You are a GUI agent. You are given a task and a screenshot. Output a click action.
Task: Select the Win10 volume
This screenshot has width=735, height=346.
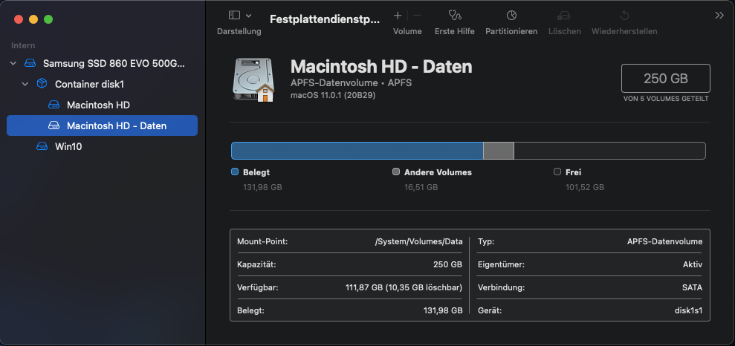pos(103,146)
